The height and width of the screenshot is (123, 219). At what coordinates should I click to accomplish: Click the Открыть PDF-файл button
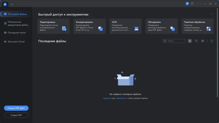click(16, 108)
